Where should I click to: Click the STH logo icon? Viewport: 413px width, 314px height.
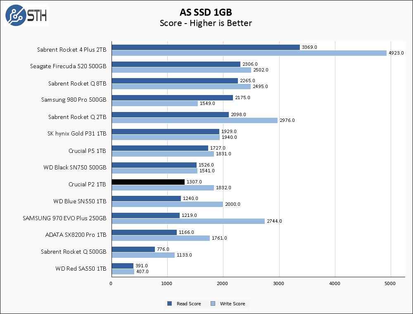click(26, 15)
